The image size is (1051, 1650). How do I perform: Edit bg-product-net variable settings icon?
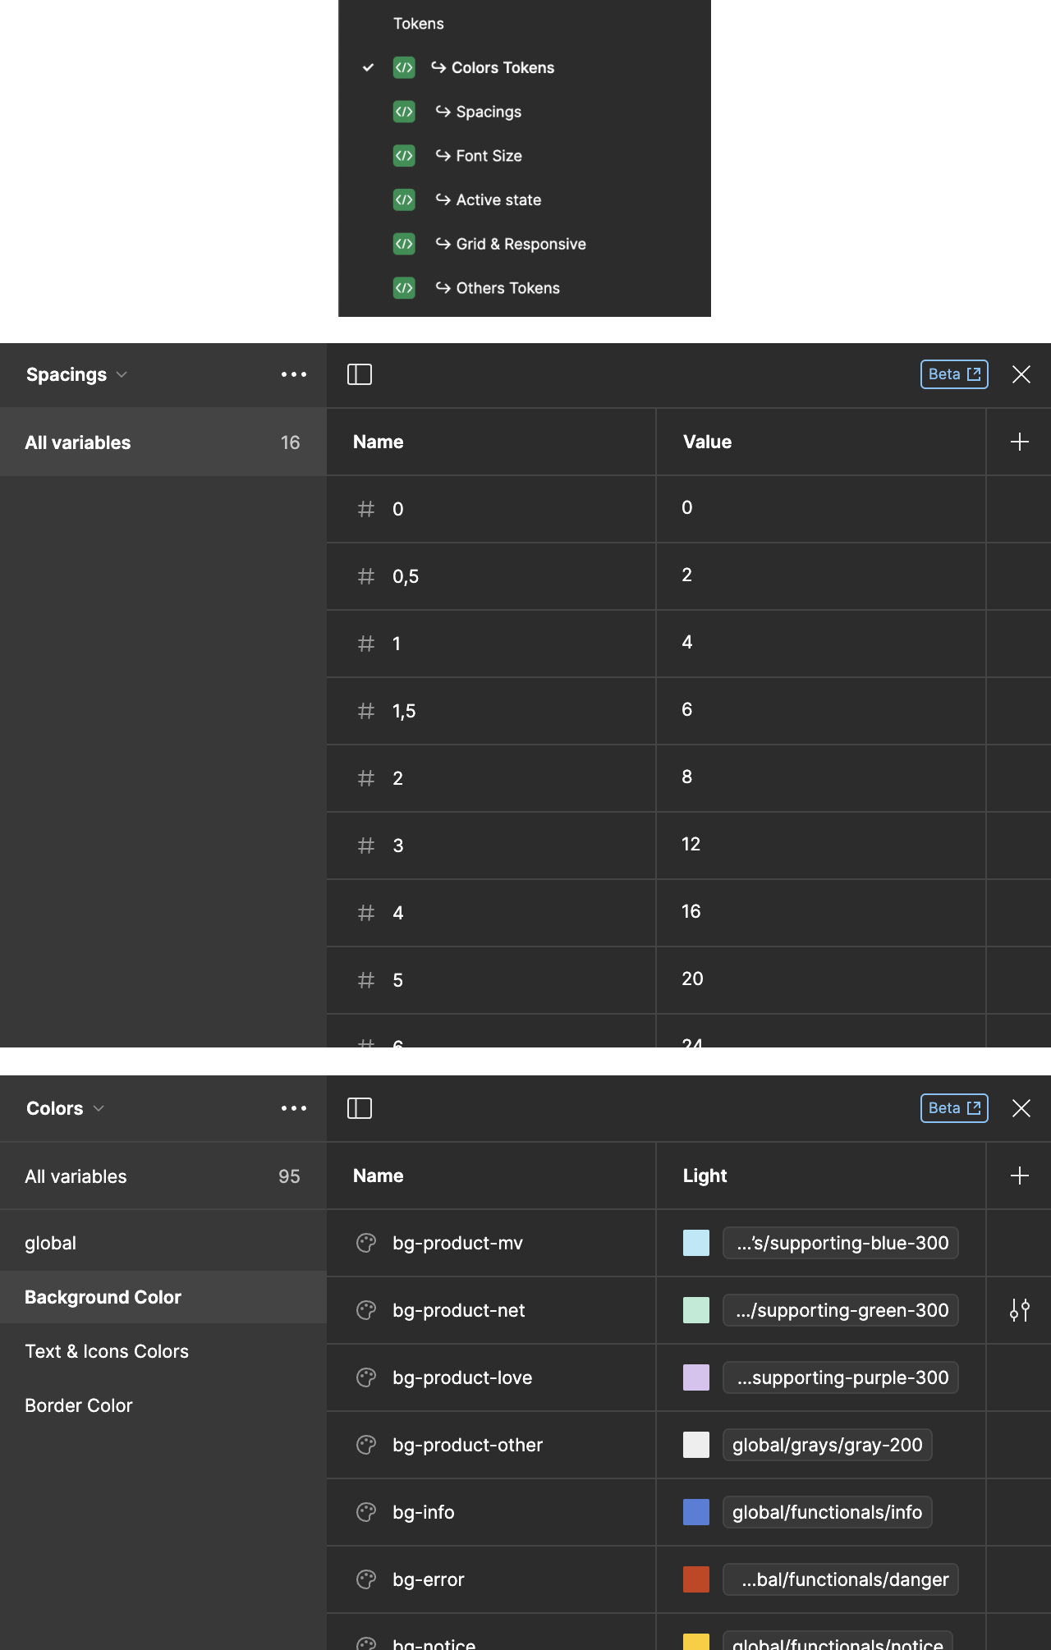tap(1019, 1310)
